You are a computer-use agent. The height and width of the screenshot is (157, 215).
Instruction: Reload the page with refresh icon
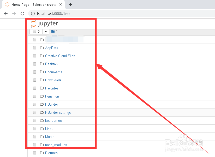pyautogui.click(x=22, y=14)
